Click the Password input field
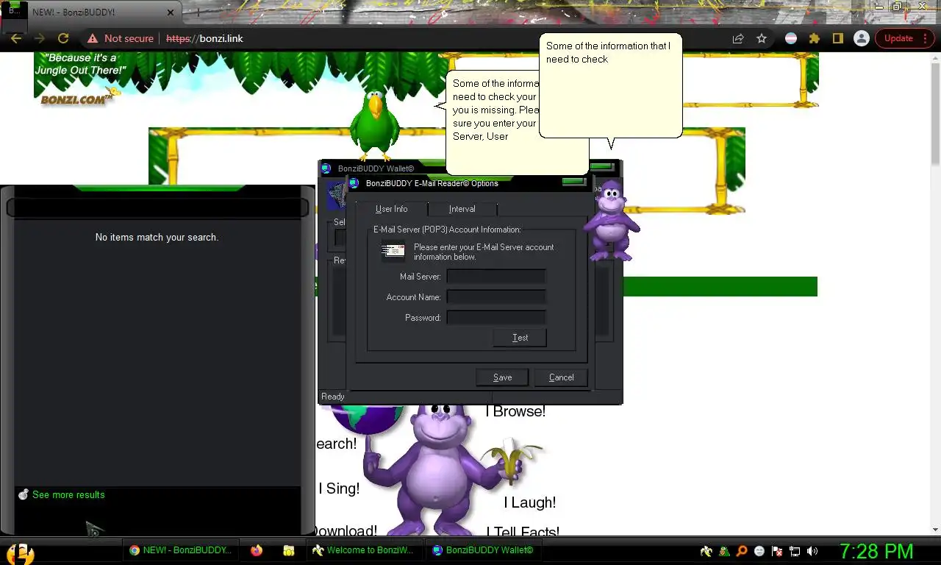Image resolution: width=941 pixels, height=565 pixels. click(x=496, y=318)
